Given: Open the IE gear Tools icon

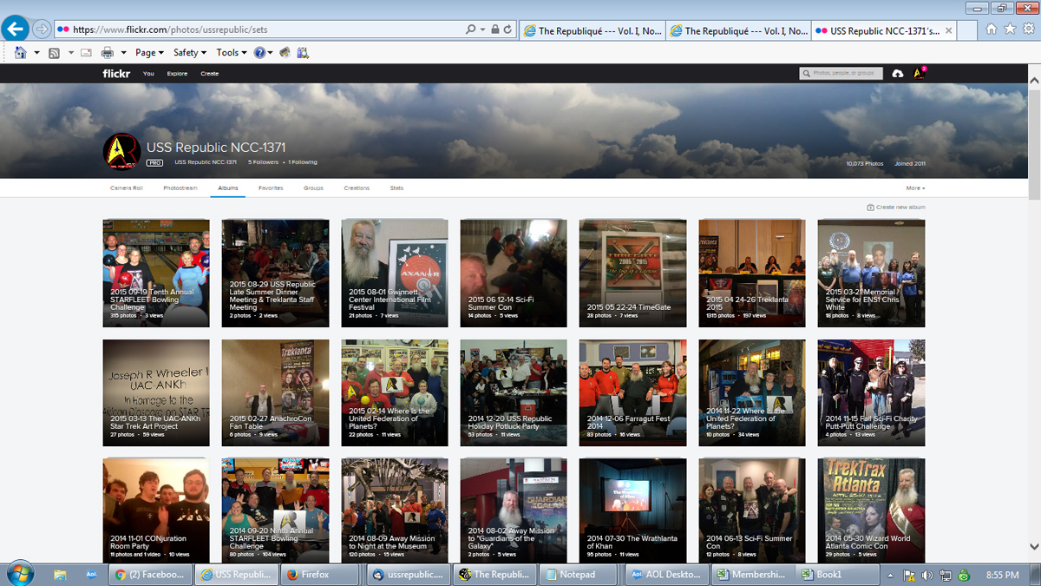Looking at the screenshot, I should click(1029, 30).
